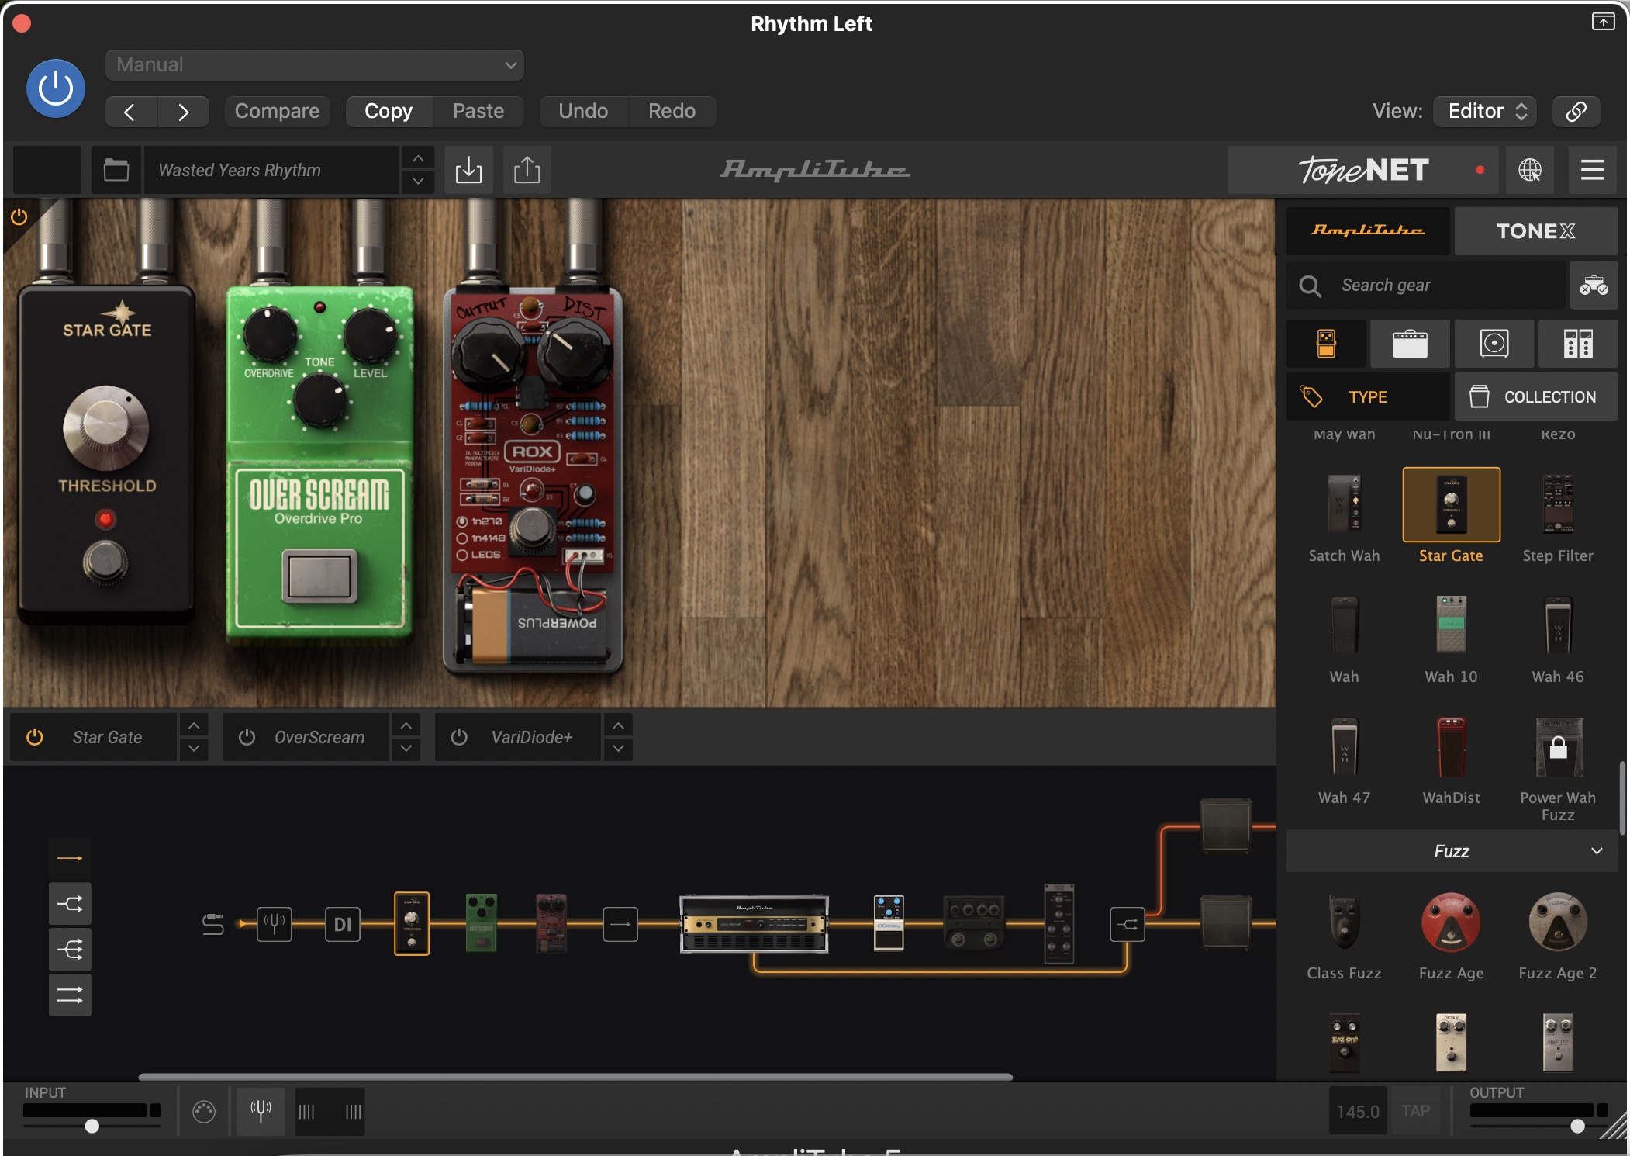Viewport: 1630px width, 1156px height.
Task: Select the amplifier gear category icon
Action: [x=1410, y=343]
